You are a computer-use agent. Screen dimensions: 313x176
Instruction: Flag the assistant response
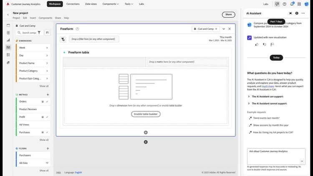(x=272, y=44)
